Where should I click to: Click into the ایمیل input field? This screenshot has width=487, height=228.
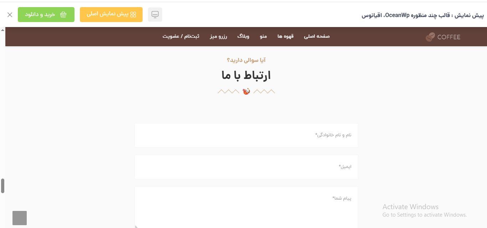[246, 167]
